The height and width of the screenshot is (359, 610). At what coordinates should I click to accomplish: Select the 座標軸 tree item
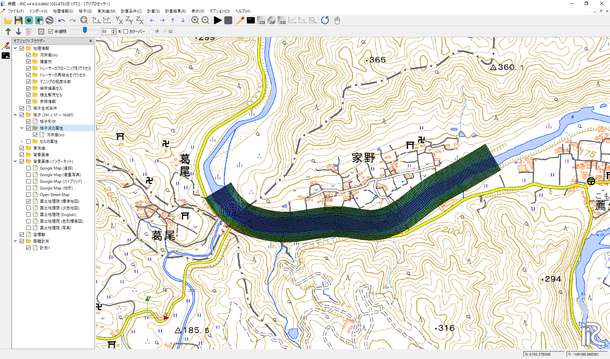click(39, 235)
